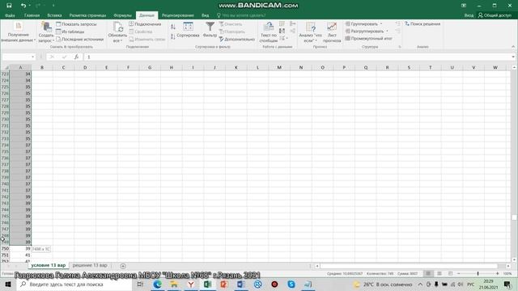Viewport: 518px width, 291px height.
Task: Expand the Group (Группировать) dropdown arrow
Action: (x=381, y=24)
